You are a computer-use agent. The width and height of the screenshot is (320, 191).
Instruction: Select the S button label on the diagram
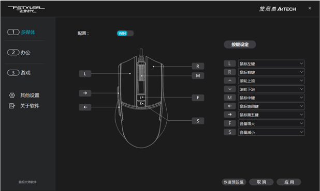[x=198, y=121]
